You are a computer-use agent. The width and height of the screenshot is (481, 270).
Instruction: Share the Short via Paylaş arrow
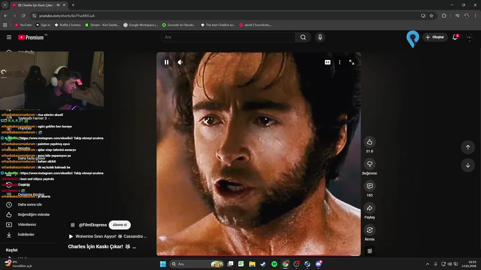[369, 208]
